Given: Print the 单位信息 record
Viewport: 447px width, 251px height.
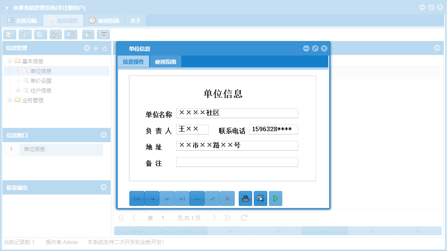Looking at the screenshot, I should pyautogui.click(x=245, y=198).
